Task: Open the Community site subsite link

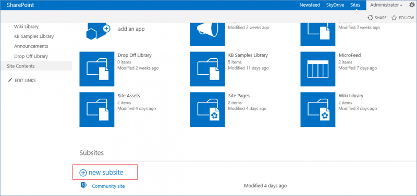Action: click(x=108, y=186)
